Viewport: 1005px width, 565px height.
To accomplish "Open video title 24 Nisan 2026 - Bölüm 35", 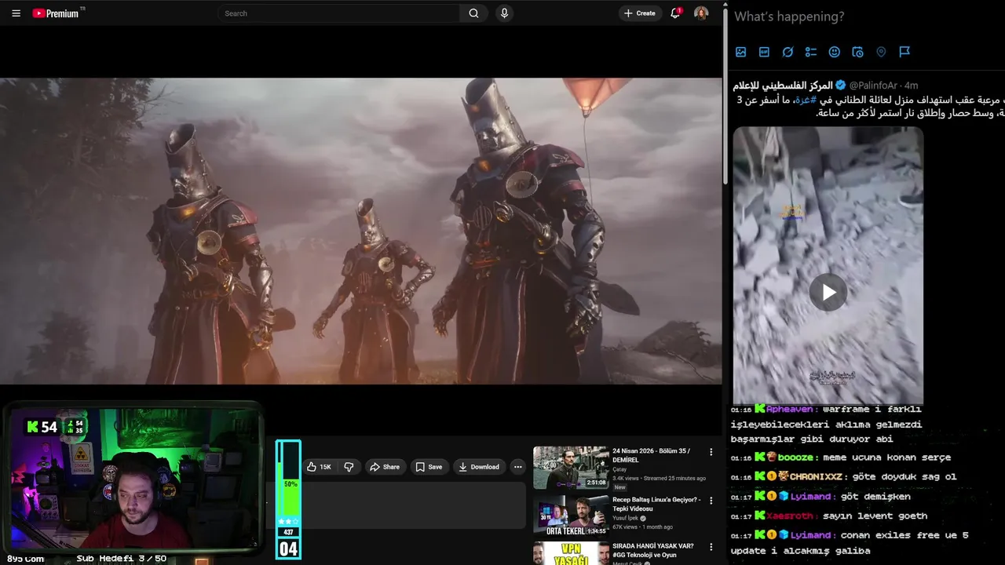I will (652, 455).
